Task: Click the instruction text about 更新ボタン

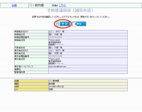Action: point(71,17)
